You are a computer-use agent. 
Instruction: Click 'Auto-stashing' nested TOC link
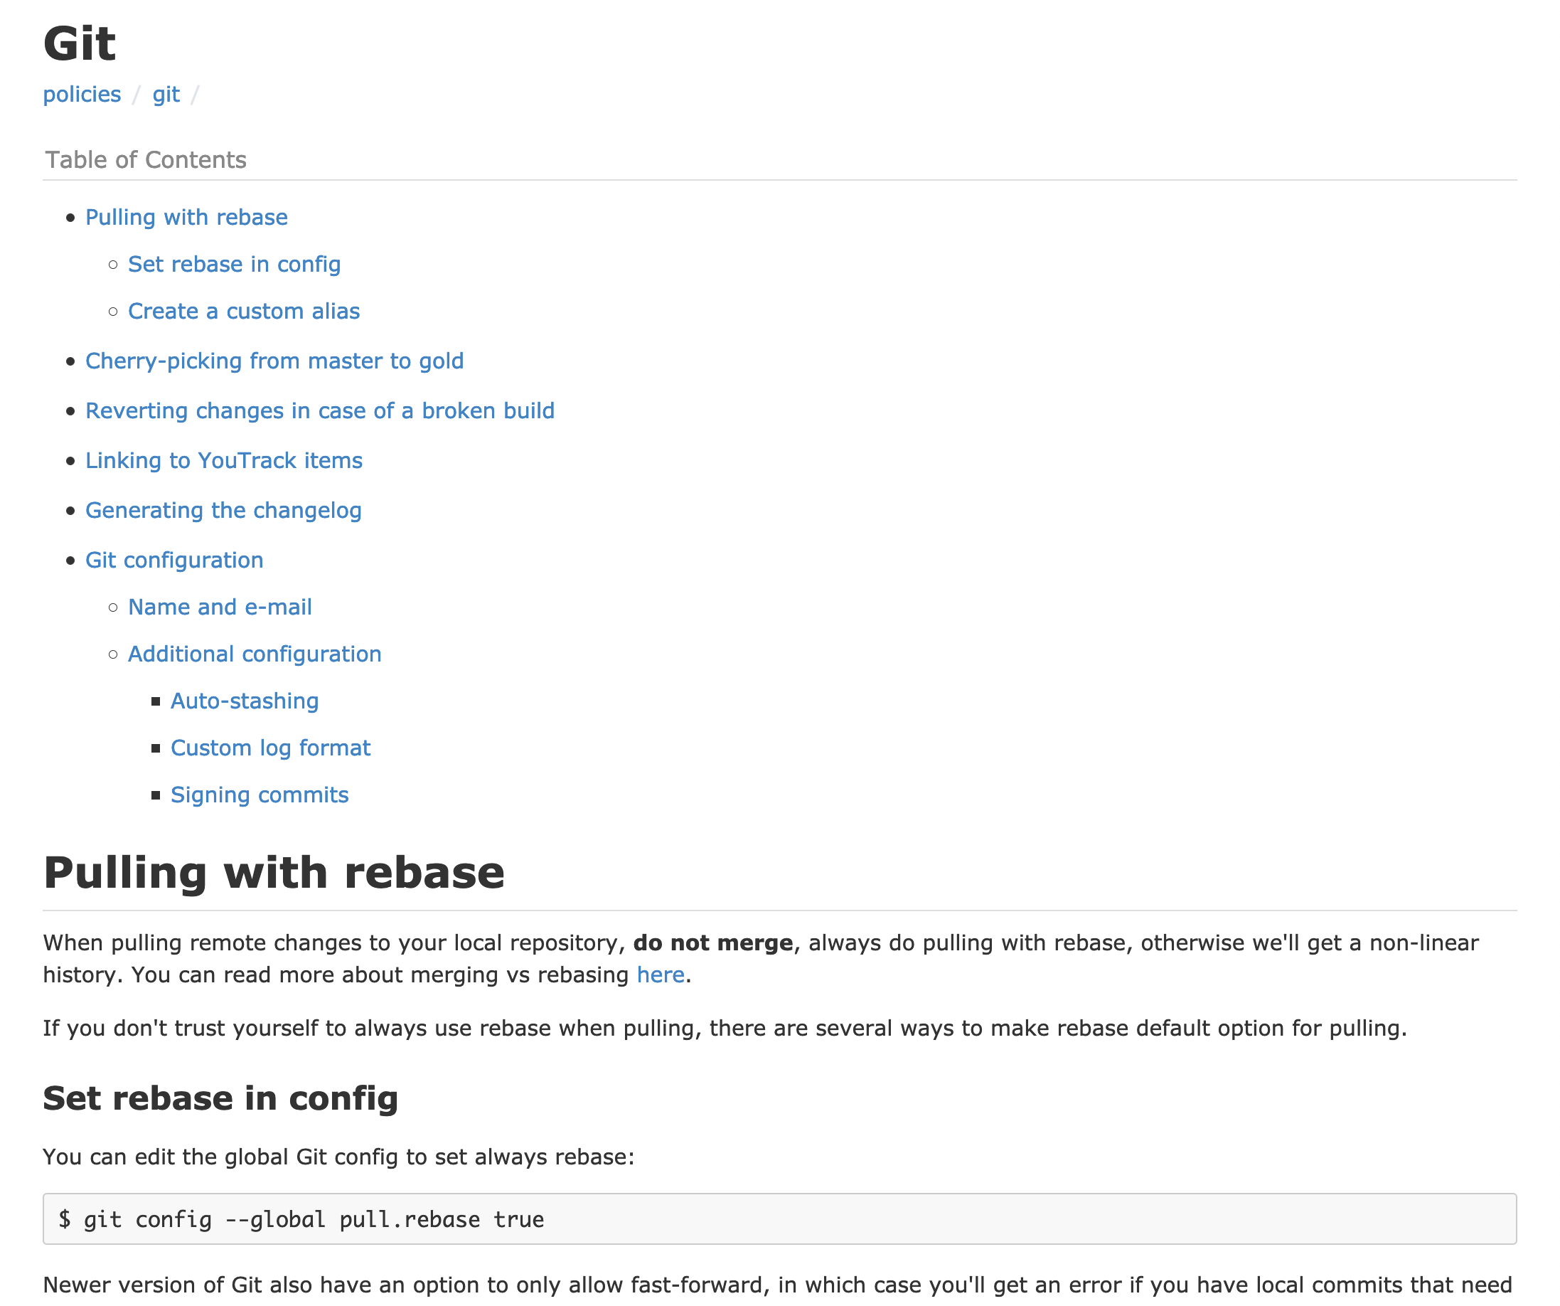click(x=246, y=701)
